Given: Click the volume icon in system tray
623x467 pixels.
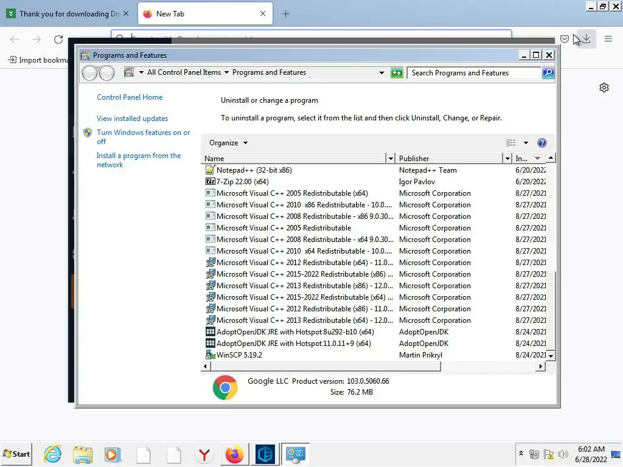Looking at the screenshot, I should [x=563, y=454].
